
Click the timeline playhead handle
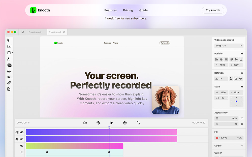coord(109,128)
